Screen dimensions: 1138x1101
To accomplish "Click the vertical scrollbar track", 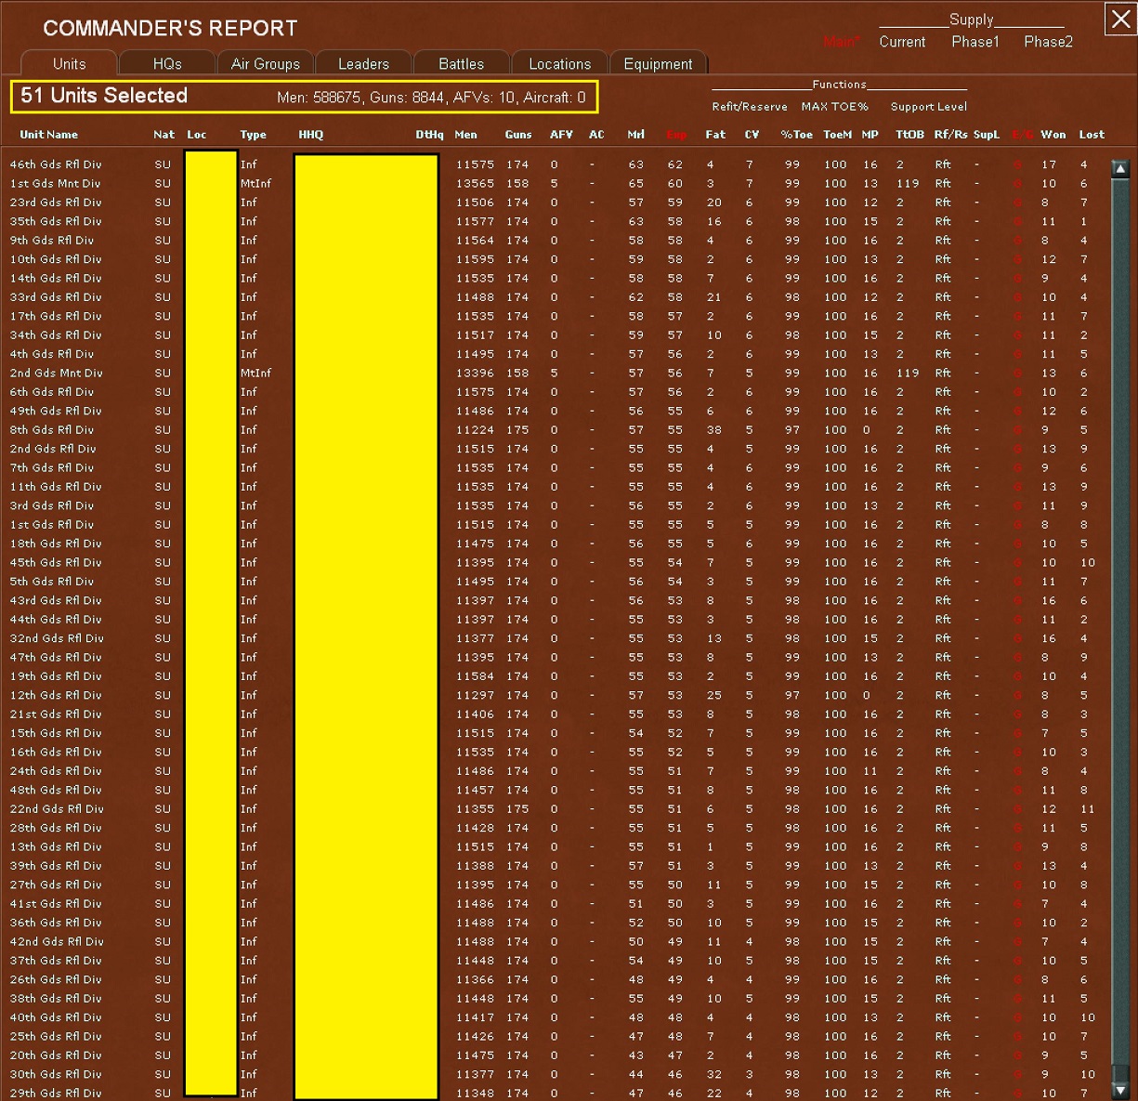I will (x=1120, y=629).
